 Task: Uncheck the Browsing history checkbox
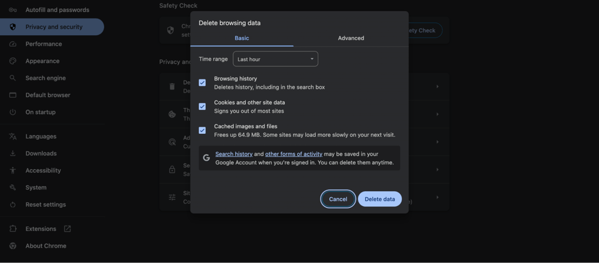click(202, 82)
